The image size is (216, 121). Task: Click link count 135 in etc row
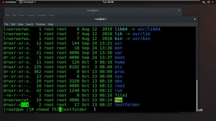[x=37, y=67]
